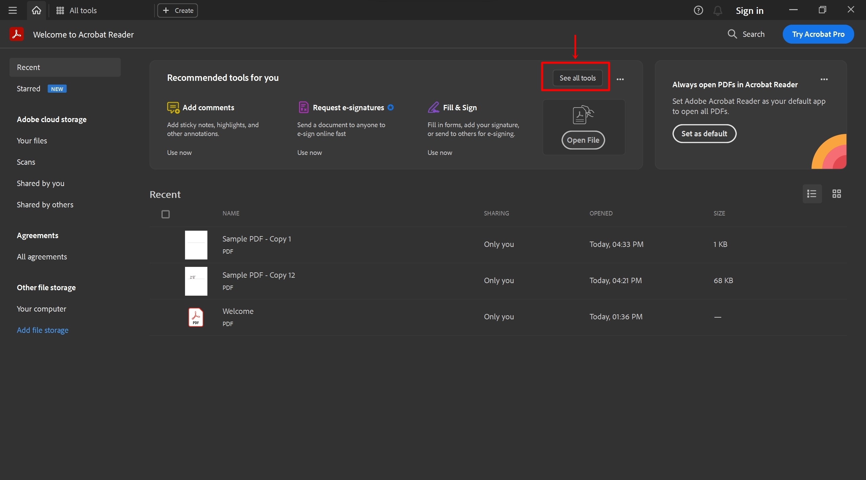866x480 pixels.
Task: Switch Recent files to grid view
Action: [x=837, y=193]
